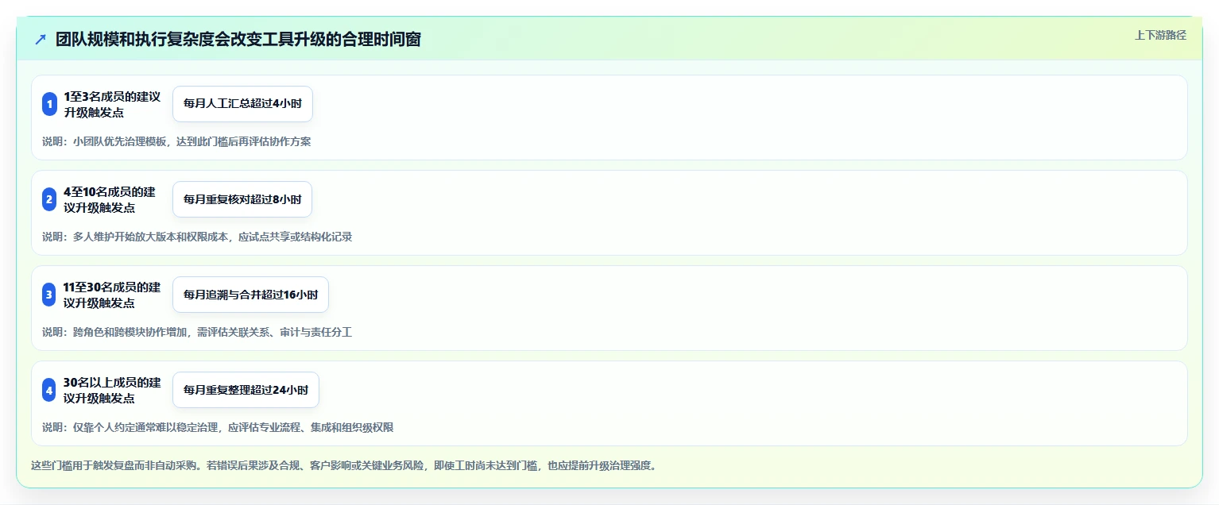Click note 多人维护开始放大版本和权限成本
Screen dimensions: 1219x505
[x=151, y=237]
